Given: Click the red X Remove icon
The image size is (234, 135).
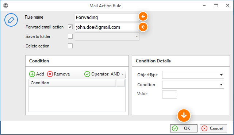Looking at the screenshot, I should [50, 74].
